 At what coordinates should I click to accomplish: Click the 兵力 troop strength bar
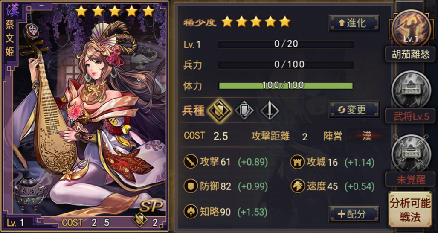[286, 65]
